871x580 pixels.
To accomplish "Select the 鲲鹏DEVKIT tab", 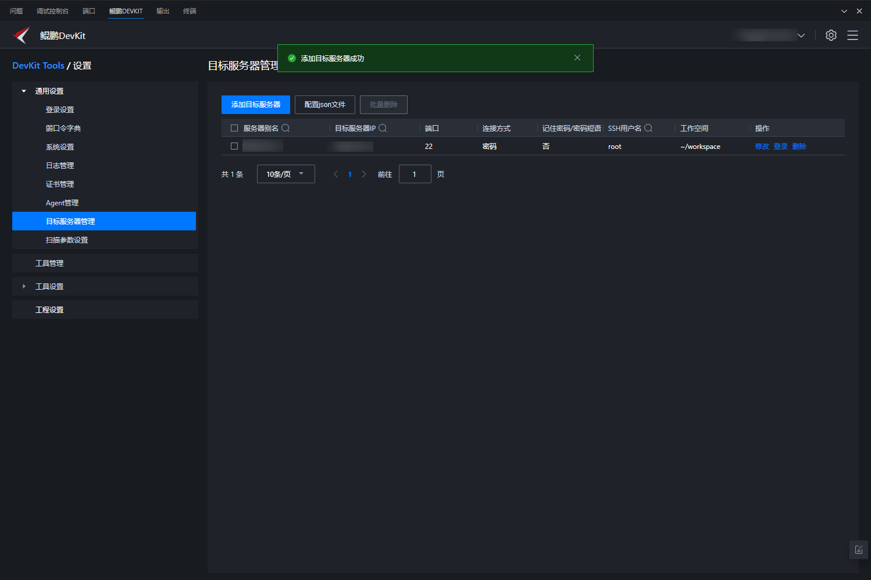I will pos(126,11).
